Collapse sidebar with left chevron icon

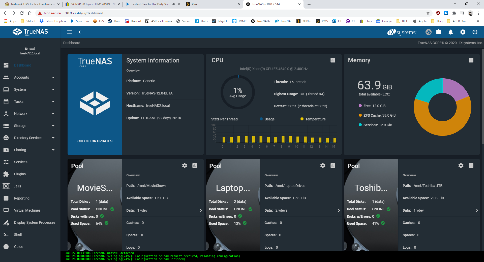(80, 32)
